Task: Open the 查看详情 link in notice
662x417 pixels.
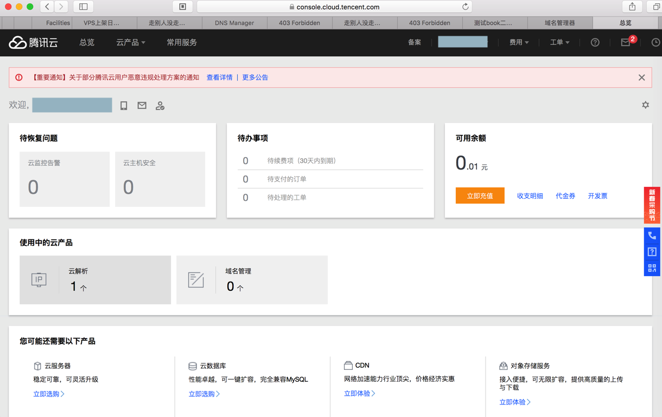Action: [219, 77]
